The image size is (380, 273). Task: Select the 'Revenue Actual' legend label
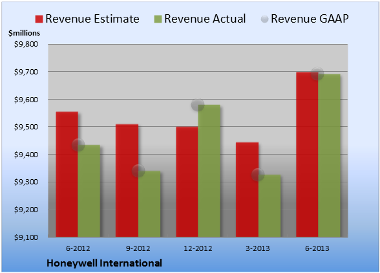205,19
